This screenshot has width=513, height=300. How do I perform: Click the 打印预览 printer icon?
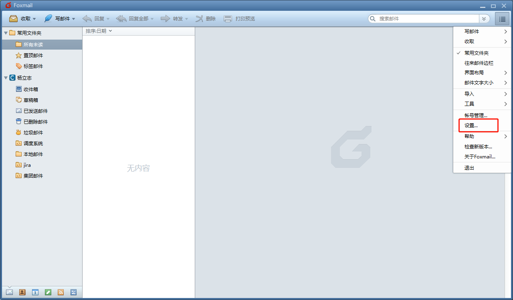(228, 18)
